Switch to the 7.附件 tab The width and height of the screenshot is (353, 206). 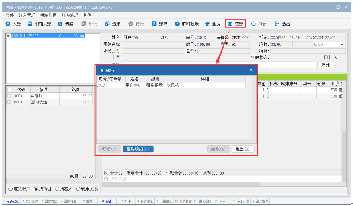click(126, 201)
